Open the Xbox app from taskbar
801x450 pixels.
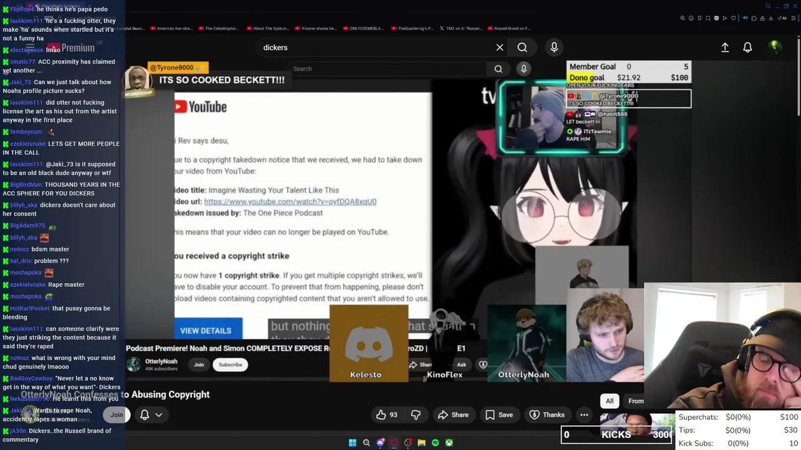point(449,442)
